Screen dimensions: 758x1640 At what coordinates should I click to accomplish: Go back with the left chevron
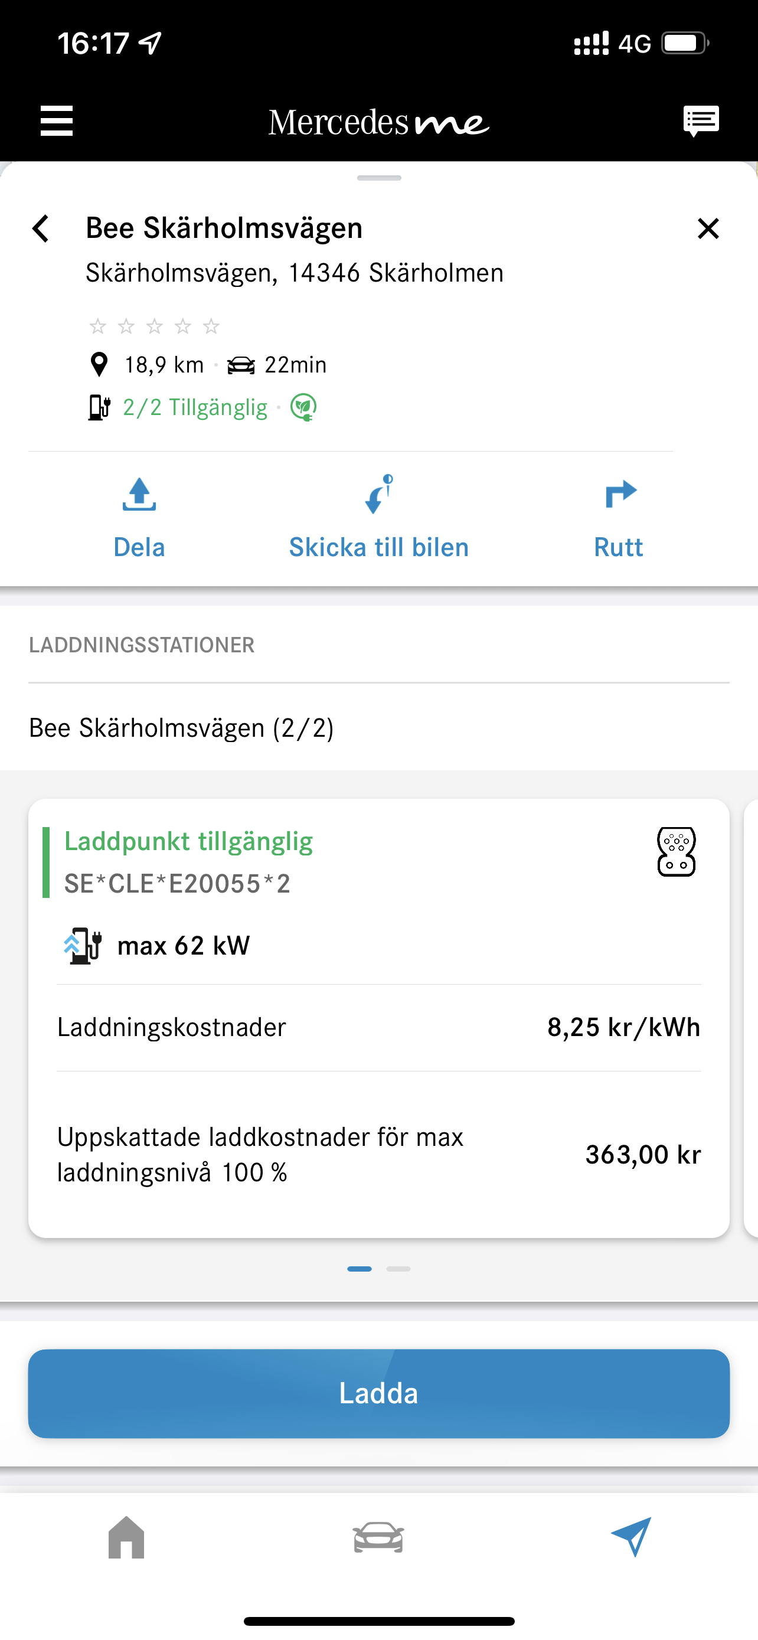point(41,228)
